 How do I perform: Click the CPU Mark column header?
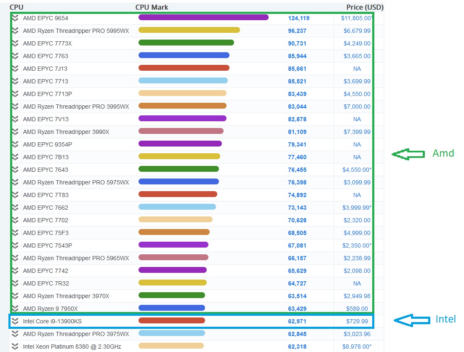[152, 7]
